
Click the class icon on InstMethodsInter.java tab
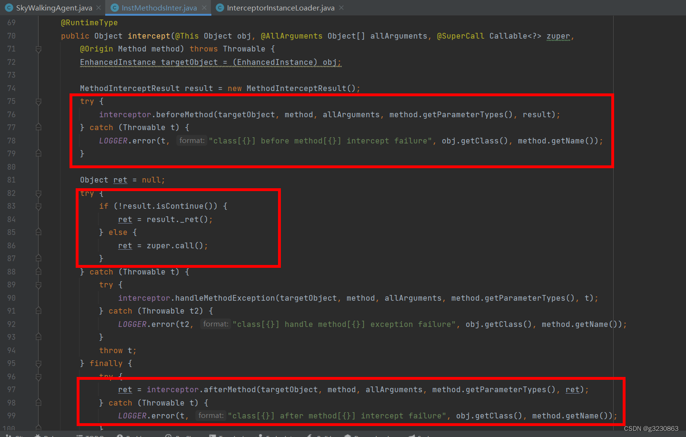(114, 8)
